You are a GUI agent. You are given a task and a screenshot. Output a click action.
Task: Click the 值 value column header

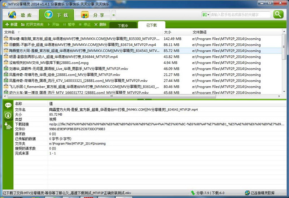(x=167, y=104)
